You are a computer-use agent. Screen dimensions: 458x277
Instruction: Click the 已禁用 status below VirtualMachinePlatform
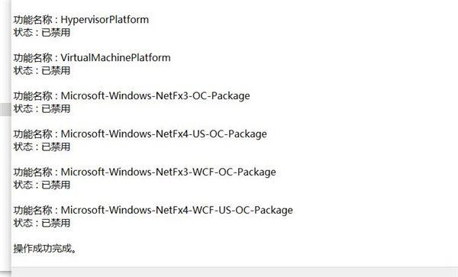pyautogui.click(x=56, y=71)
